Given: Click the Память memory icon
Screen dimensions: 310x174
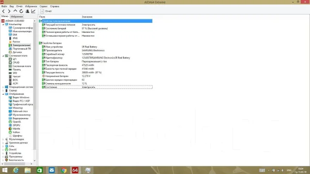Looking at the screenshot, I should (10, 70).
